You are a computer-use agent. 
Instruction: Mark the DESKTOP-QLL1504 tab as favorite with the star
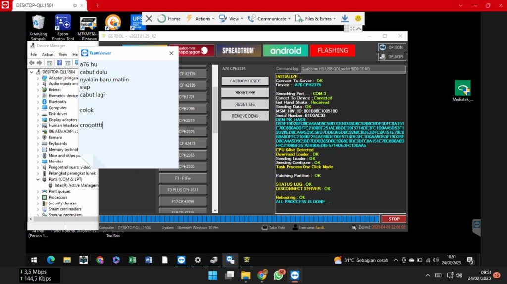point(75,5)
